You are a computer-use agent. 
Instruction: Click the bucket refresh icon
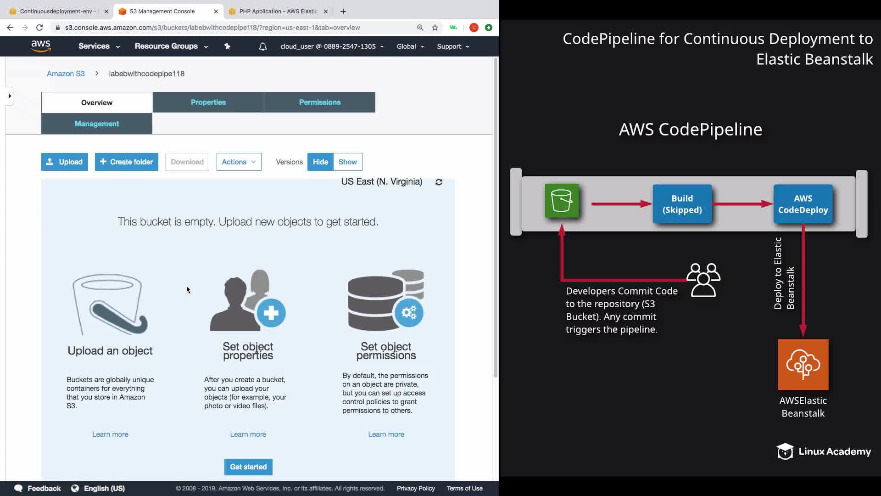439,182
